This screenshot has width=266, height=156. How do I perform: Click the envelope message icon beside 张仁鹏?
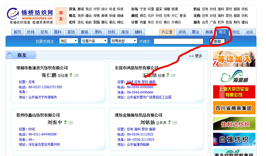coord(76,75)
